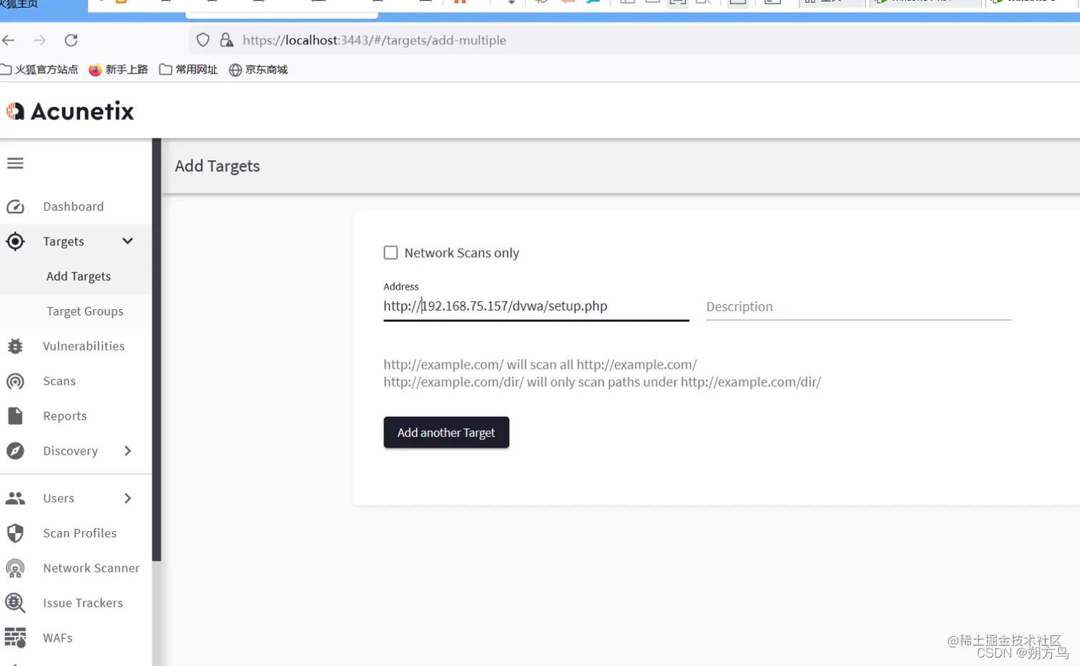This screenshot has height=666, width=1080.
Task: Click the Discovery compass icon
Action: 15,451
